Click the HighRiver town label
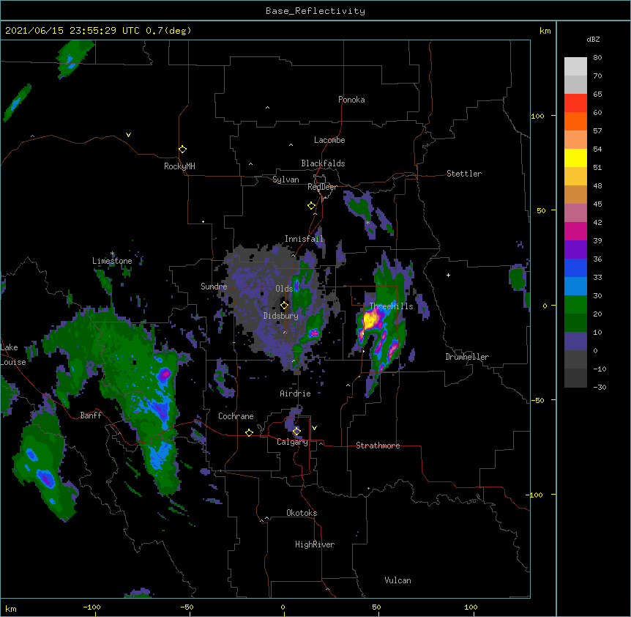The width and height of the screenshot is (631, 617). click(315, 544)
